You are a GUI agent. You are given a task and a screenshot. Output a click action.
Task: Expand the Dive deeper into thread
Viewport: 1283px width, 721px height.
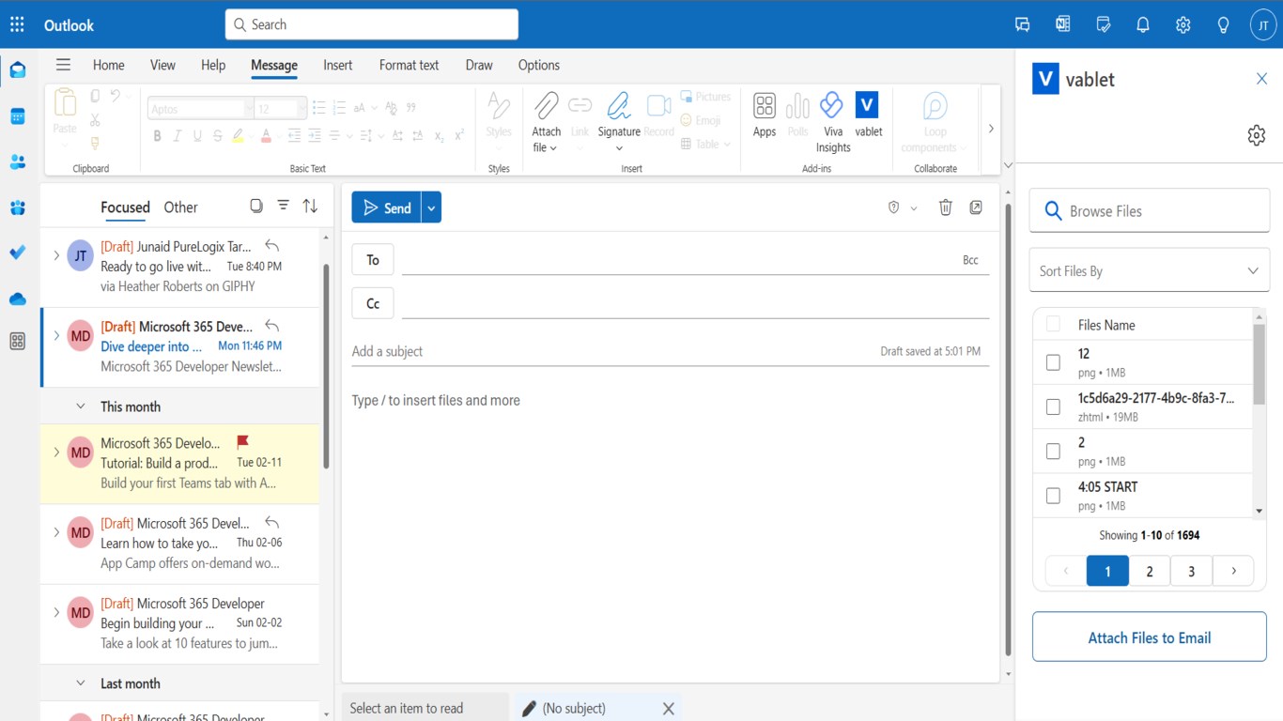[56, 335]
